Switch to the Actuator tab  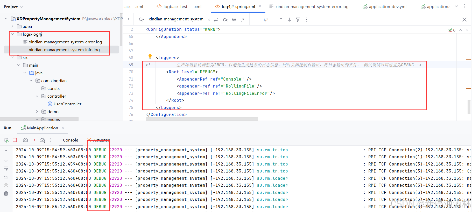click(x=98, y=140)
